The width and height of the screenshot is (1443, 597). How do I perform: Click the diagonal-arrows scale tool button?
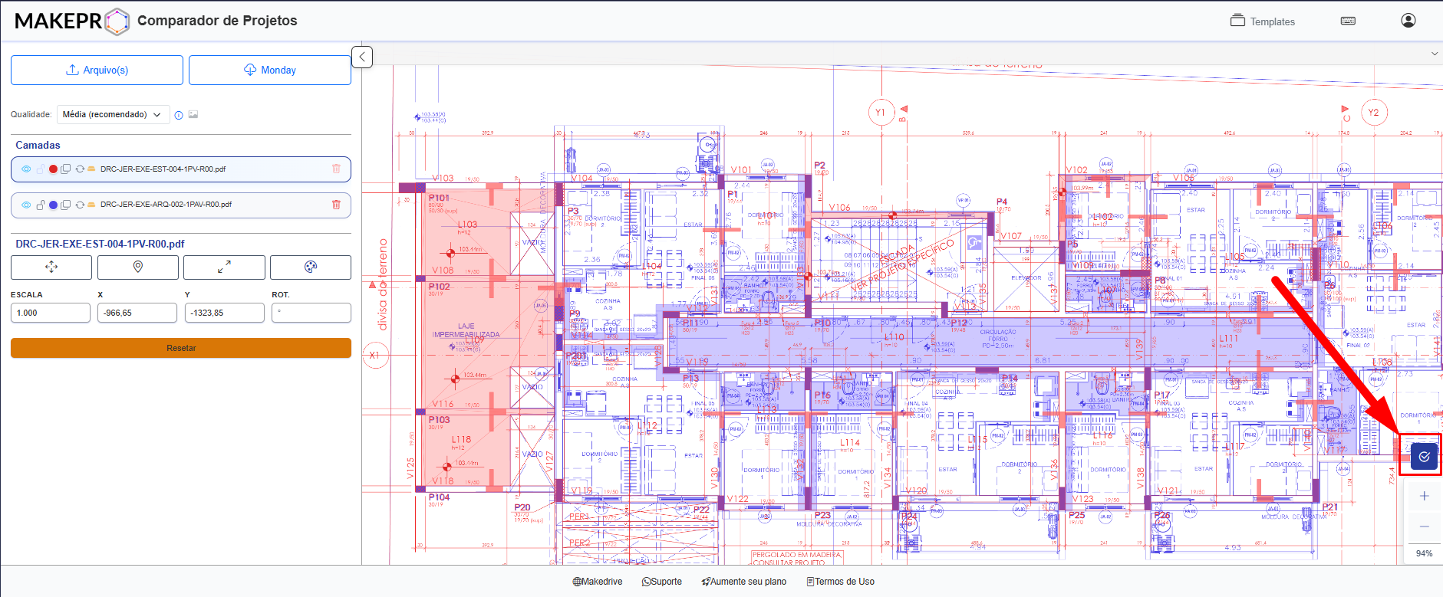tap(224, 267)
